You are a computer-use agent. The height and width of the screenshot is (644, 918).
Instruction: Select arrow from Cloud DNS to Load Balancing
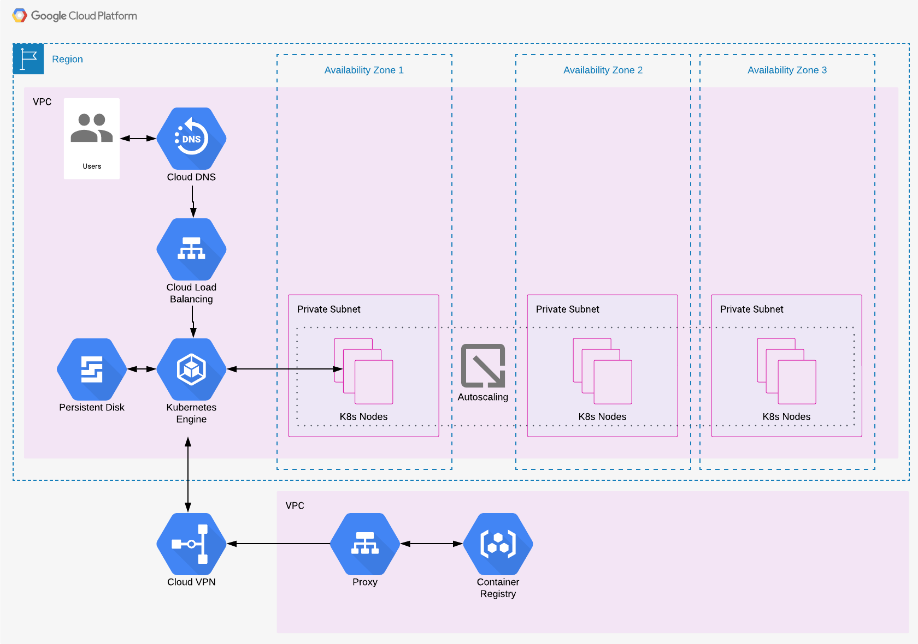tap(193, 201)
